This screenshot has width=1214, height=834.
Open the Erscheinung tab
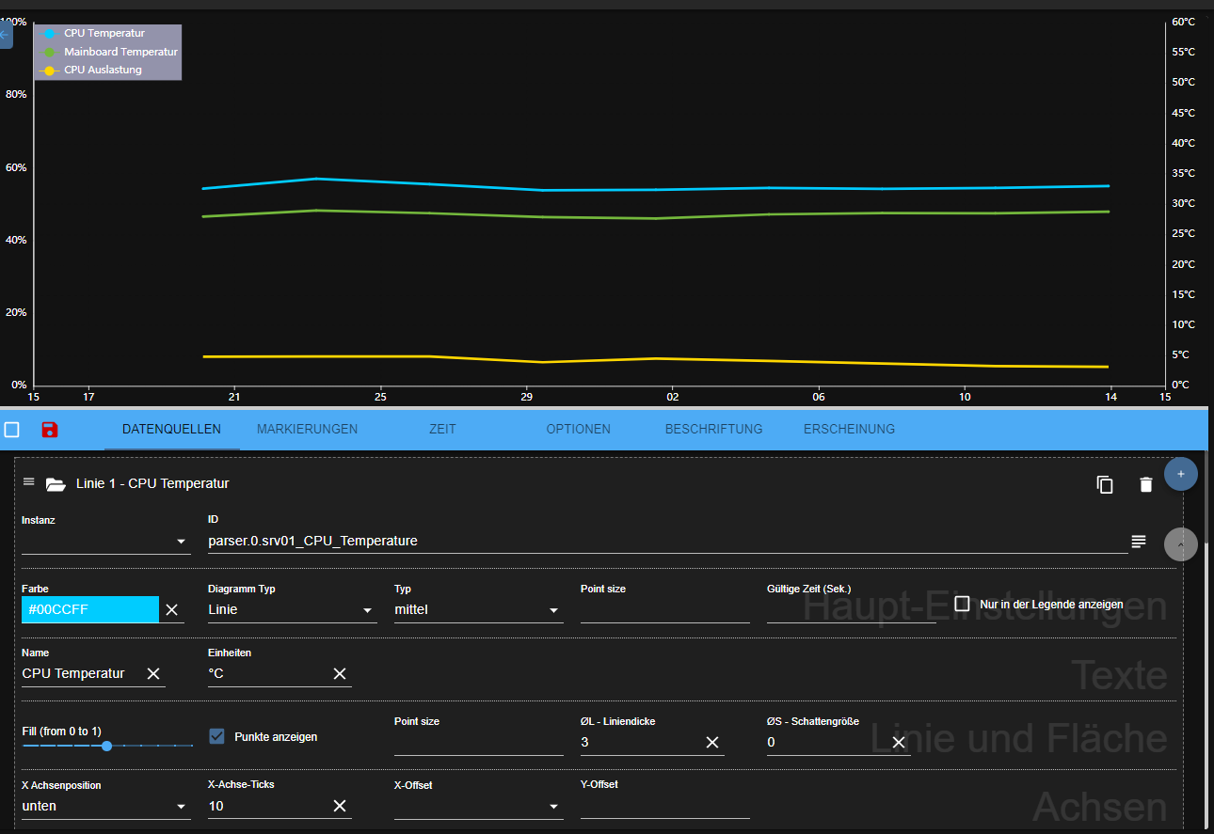pos(849,430)
